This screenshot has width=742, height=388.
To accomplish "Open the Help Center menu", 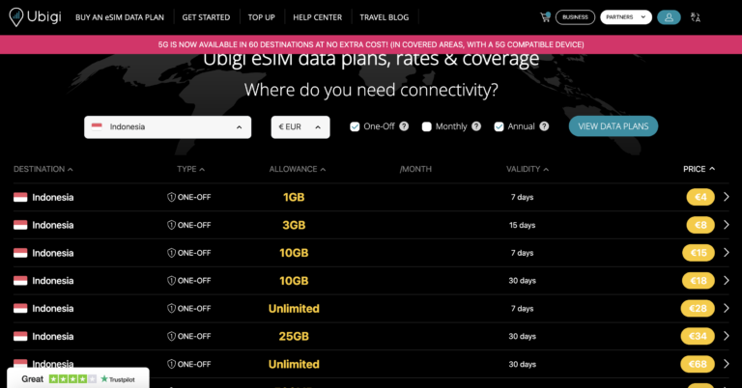I will (317, 17).
